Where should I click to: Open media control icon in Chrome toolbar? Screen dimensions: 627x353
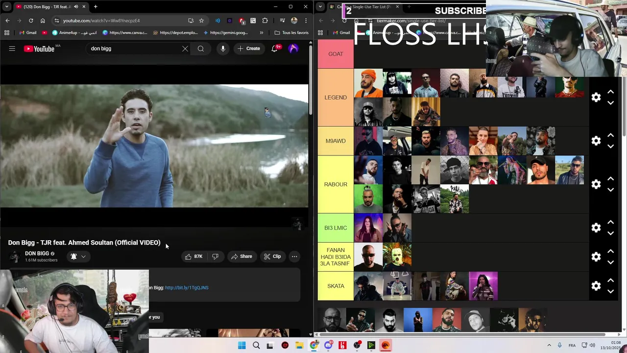point(282,21)
